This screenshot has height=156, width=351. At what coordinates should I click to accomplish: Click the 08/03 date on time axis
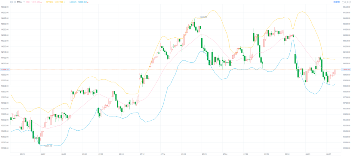tap(308, 154)
